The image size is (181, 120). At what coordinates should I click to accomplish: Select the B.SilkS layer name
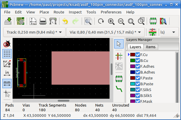(x=146, y=95)
